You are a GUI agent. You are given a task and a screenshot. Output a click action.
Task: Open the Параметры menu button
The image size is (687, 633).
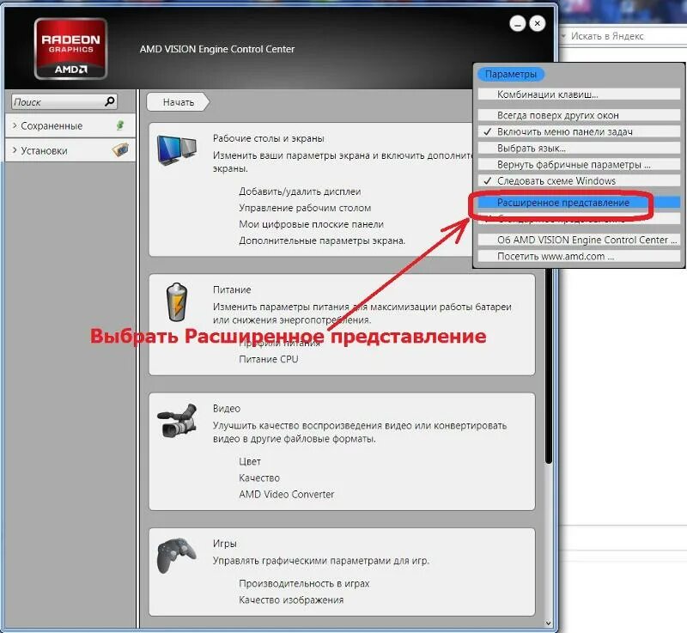(x=511, y=74)
